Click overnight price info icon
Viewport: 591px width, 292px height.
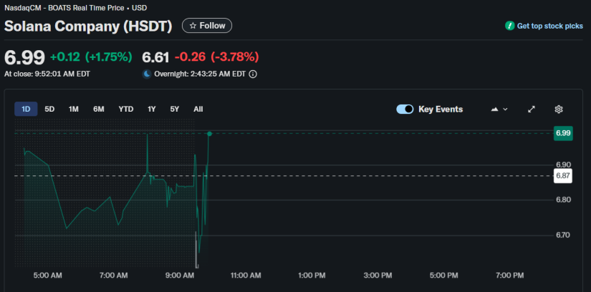(253, 74)
